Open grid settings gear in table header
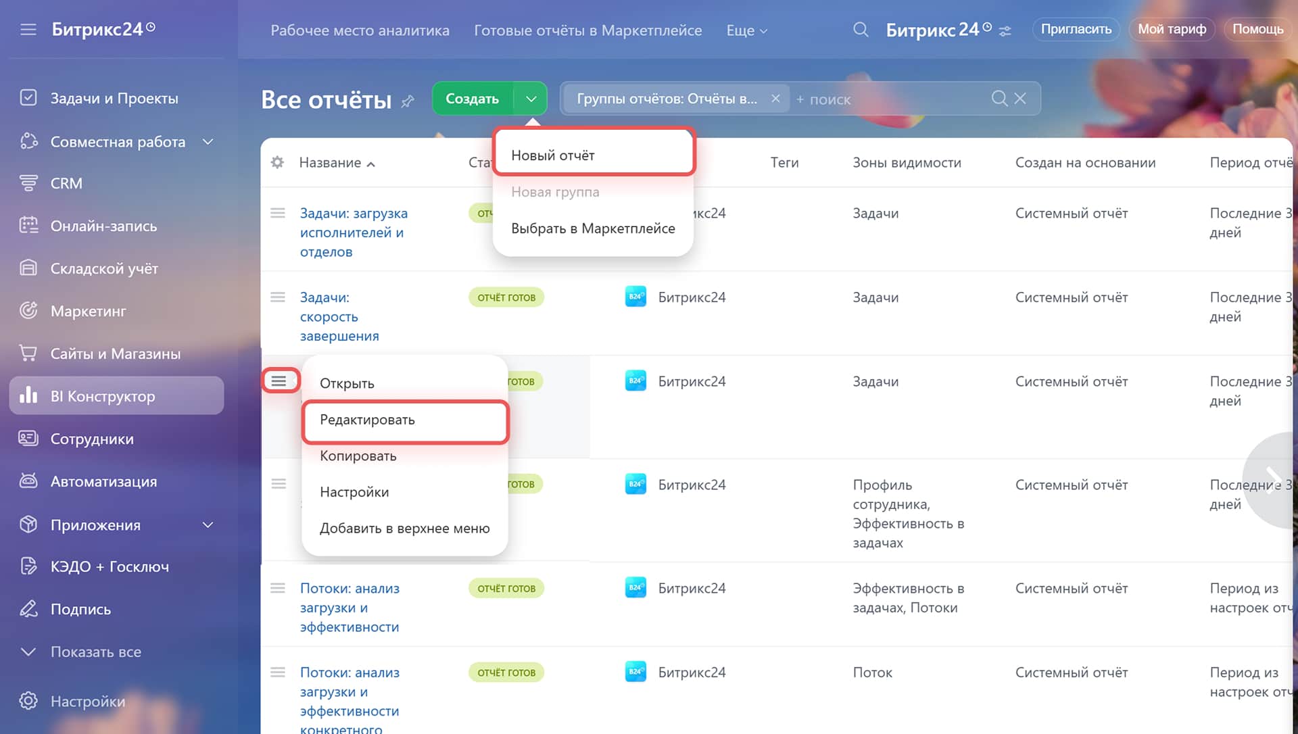The height and width of the screenshot is (734, 1298). click(277, 162)
